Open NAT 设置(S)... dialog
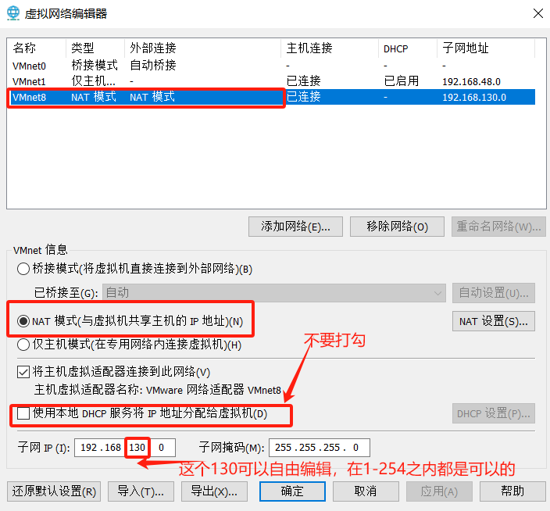The height and width of the screenshot is (511, 550). (494, 321)
